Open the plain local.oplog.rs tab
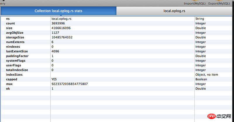The width and height of the screenshot is (234, 122). 175,11
